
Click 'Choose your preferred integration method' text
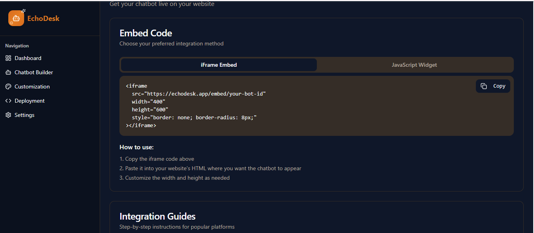tap(172, 43)
